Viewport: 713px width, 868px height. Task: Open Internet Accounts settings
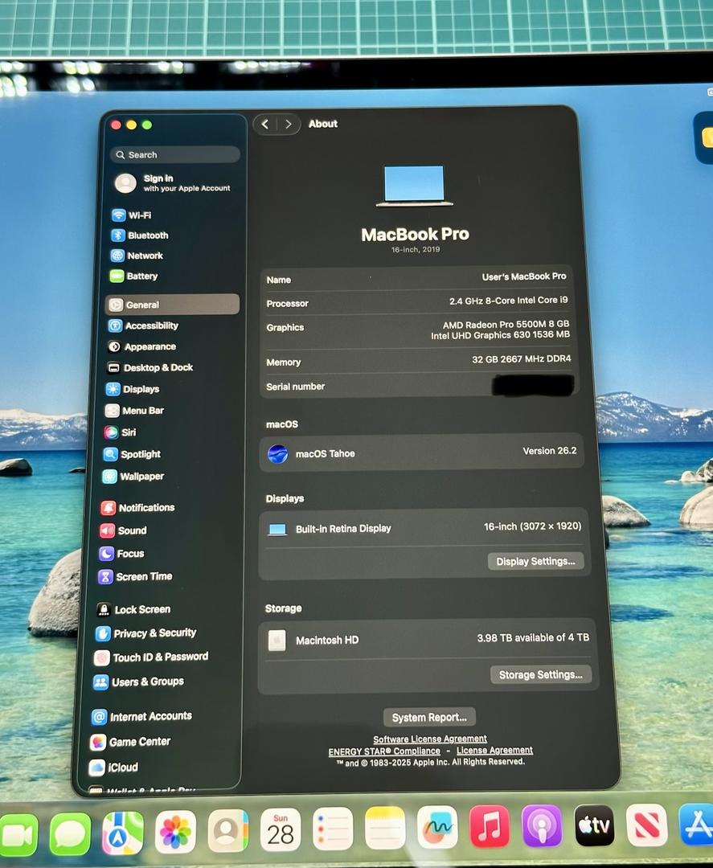tap(141, 717)
